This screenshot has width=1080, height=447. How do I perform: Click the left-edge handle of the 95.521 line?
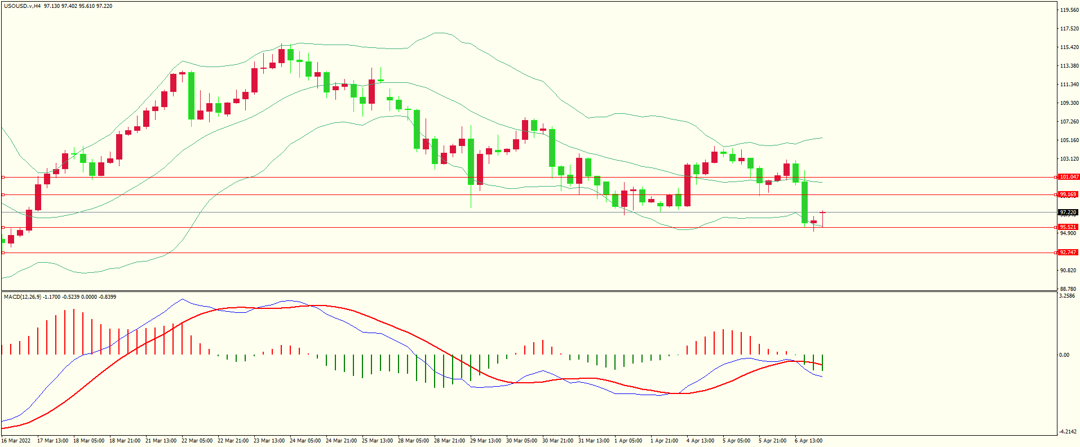pyautogui.click(x=3, y=227)
